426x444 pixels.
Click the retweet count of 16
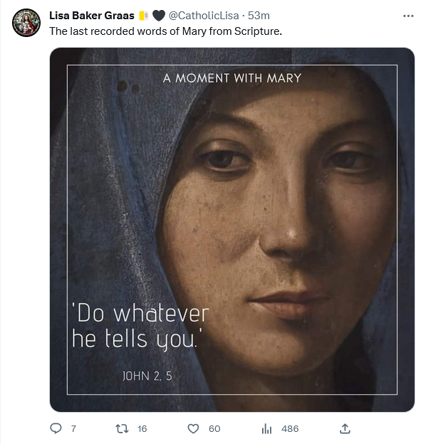coord(142,429)
